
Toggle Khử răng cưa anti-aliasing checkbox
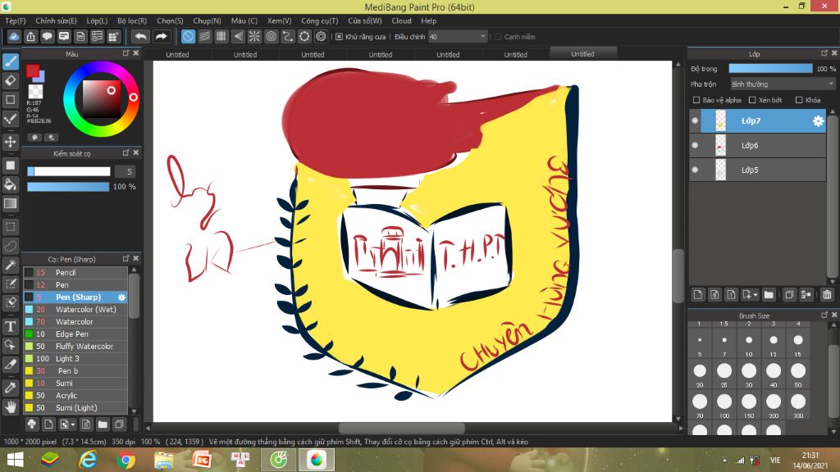pyautogui.click(x=339, y=37)
